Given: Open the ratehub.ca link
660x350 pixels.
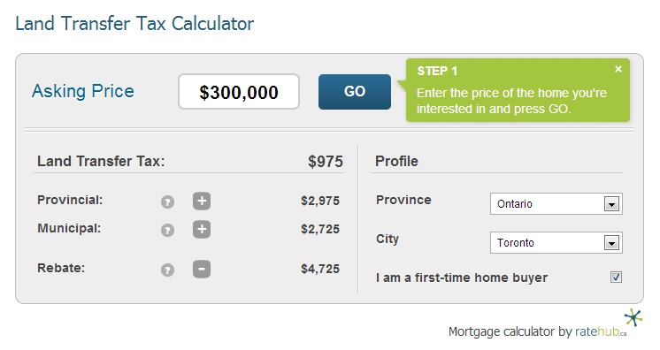Looking at the screenshot, I should [600, 331].
